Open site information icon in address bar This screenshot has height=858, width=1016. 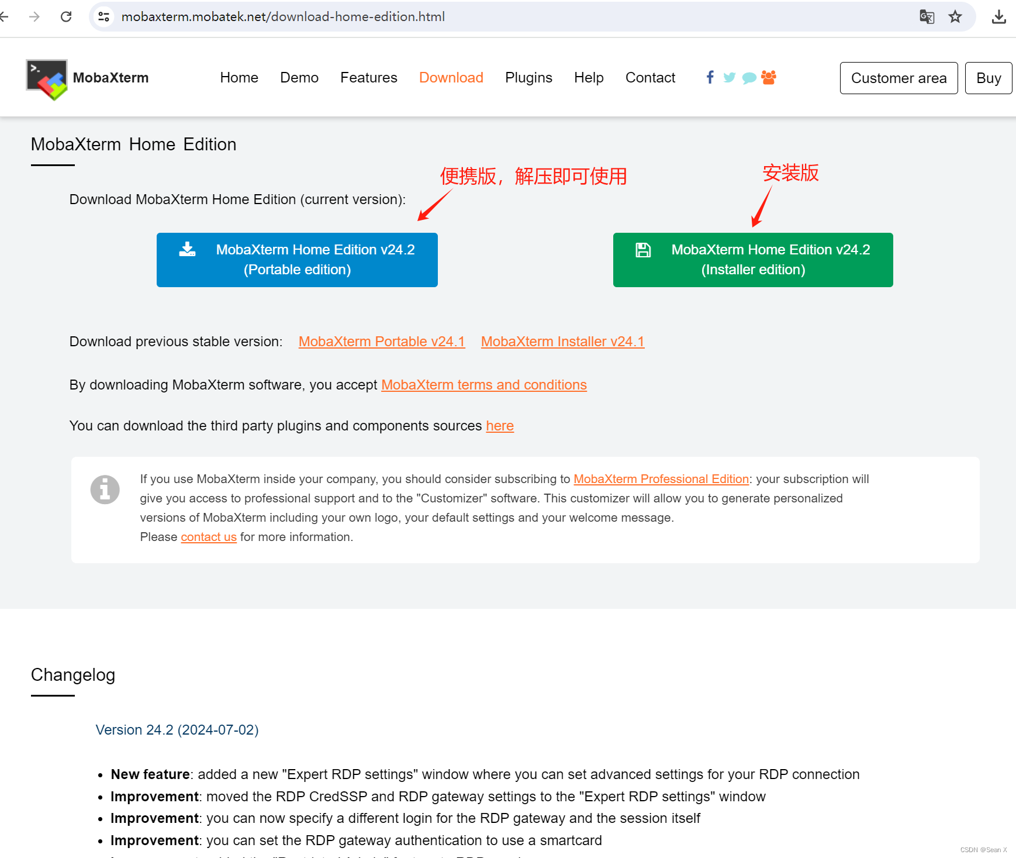pos(104,16)
